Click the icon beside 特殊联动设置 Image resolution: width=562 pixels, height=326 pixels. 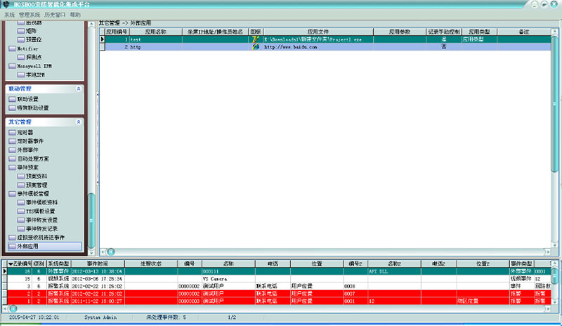tap(12, 108)
